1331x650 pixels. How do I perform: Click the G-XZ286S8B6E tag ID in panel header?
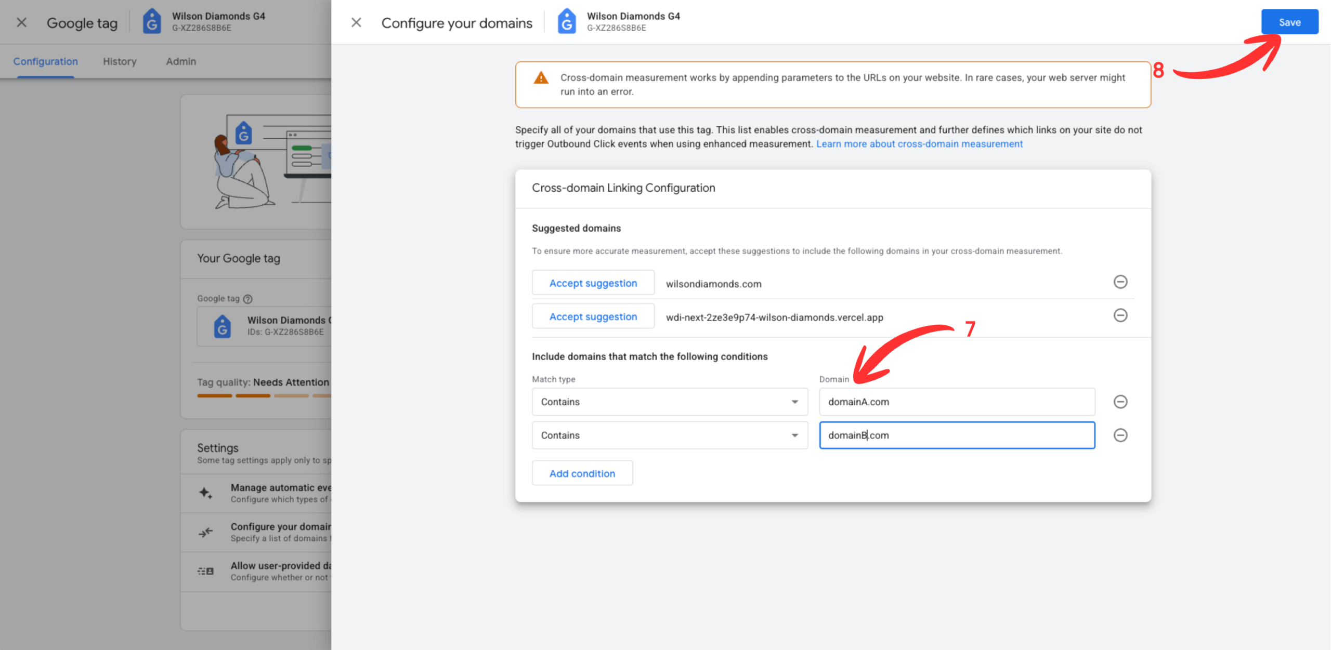(x=617, y=28)
